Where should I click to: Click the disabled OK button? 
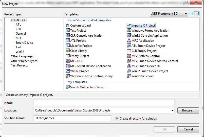coord(164,129)
